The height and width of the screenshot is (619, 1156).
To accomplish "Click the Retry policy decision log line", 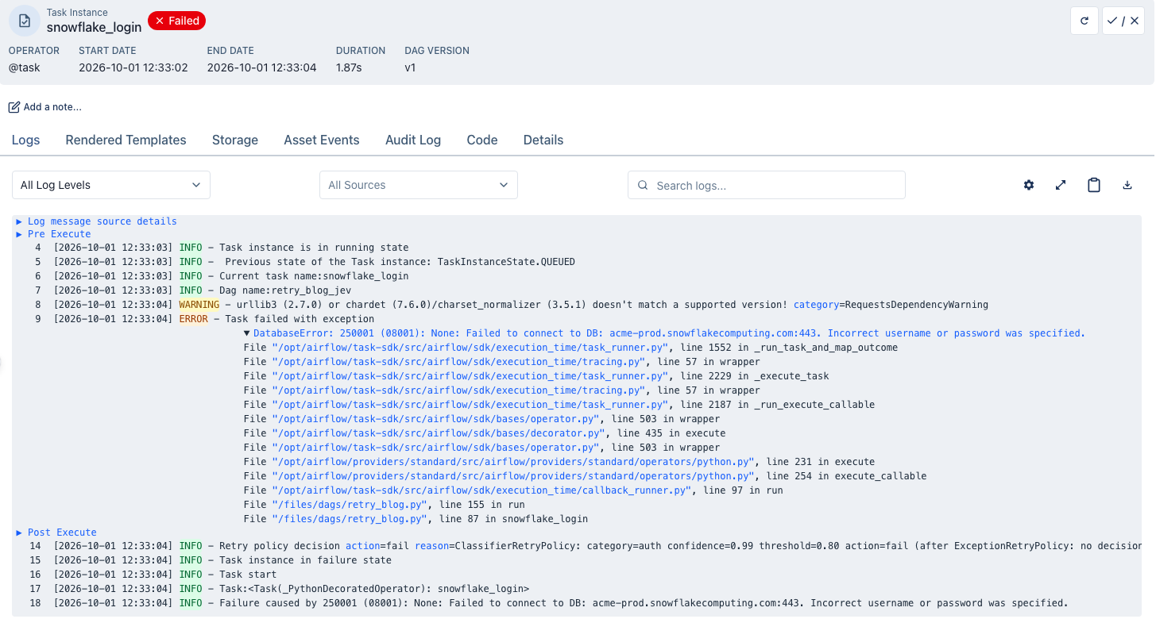I will pos(586,546).
